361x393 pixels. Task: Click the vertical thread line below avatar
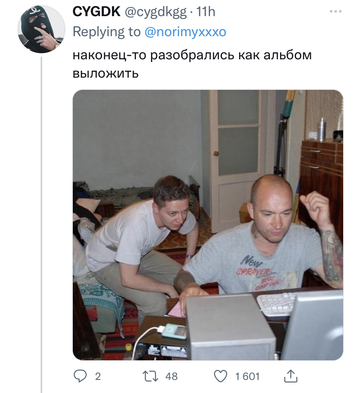point(41,218)
